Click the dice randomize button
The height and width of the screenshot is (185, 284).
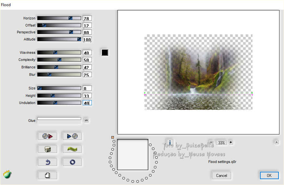(x=47, y=149)
